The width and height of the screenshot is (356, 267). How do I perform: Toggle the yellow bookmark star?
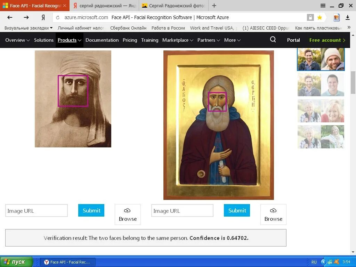tap(319, 17)
